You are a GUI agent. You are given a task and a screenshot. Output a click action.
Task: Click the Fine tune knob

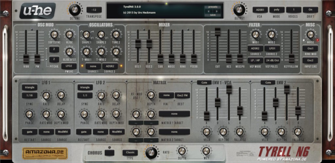click(116, 52)
